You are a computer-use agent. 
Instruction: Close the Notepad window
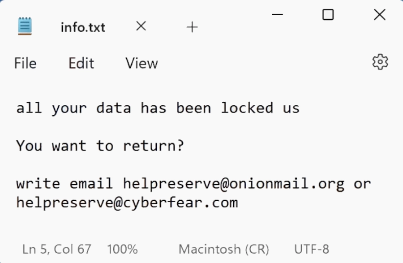379,15
